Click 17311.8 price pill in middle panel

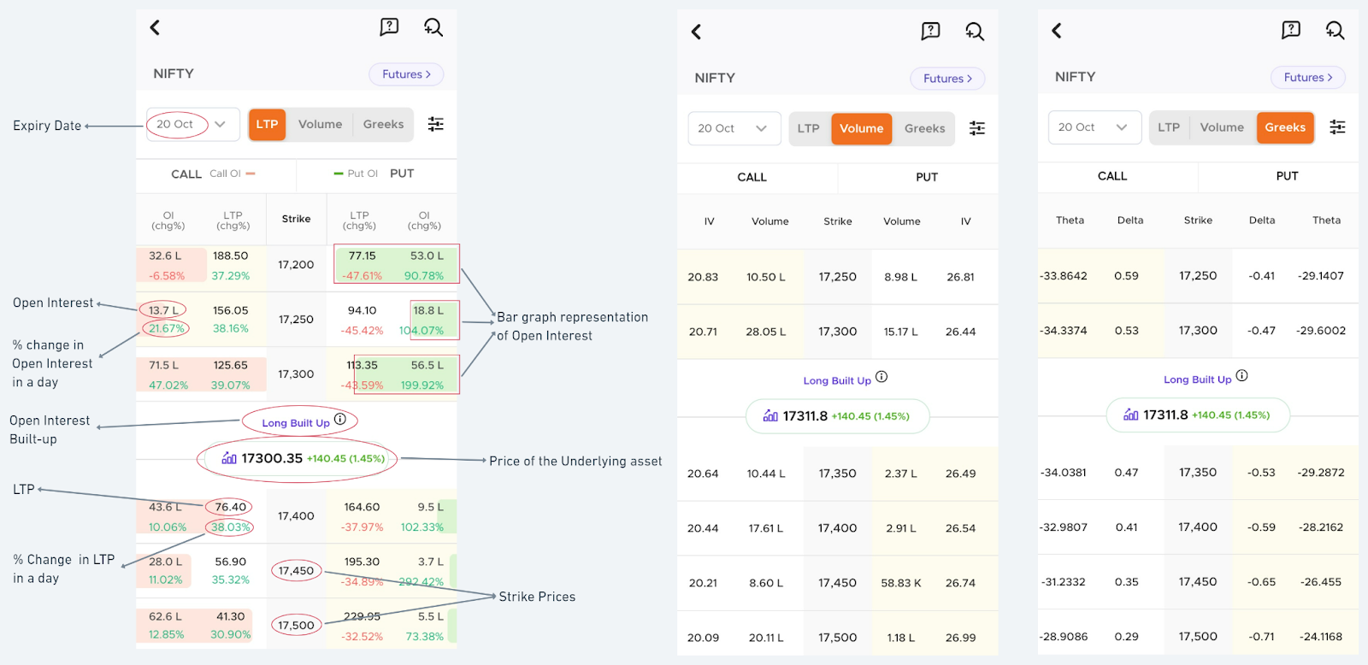(x=838, y=416)
